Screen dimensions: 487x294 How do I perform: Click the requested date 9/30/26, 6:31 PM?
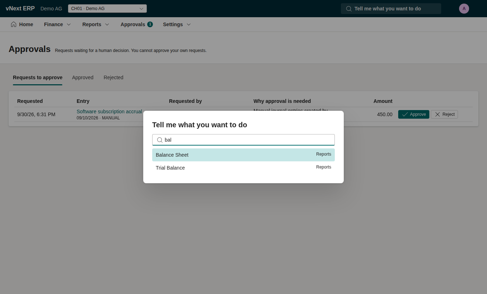click(36, 114)
